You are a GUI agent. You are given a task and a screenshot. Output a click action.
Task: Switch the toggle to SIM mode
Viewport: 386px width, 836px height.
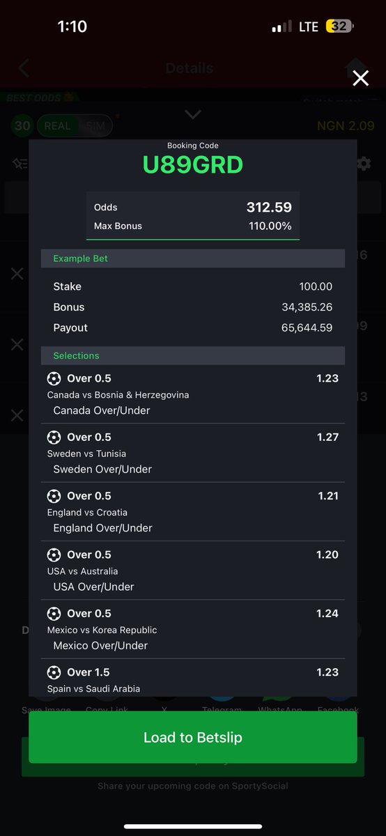coord(94,126)
